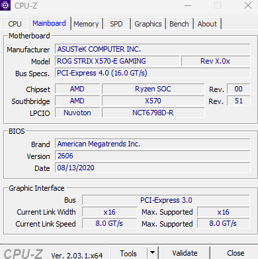The width and height of the screenshot is (258, 259).
Task: Click the Manufacturer ASUSTeK field
Action: click(x=153, y=49)
